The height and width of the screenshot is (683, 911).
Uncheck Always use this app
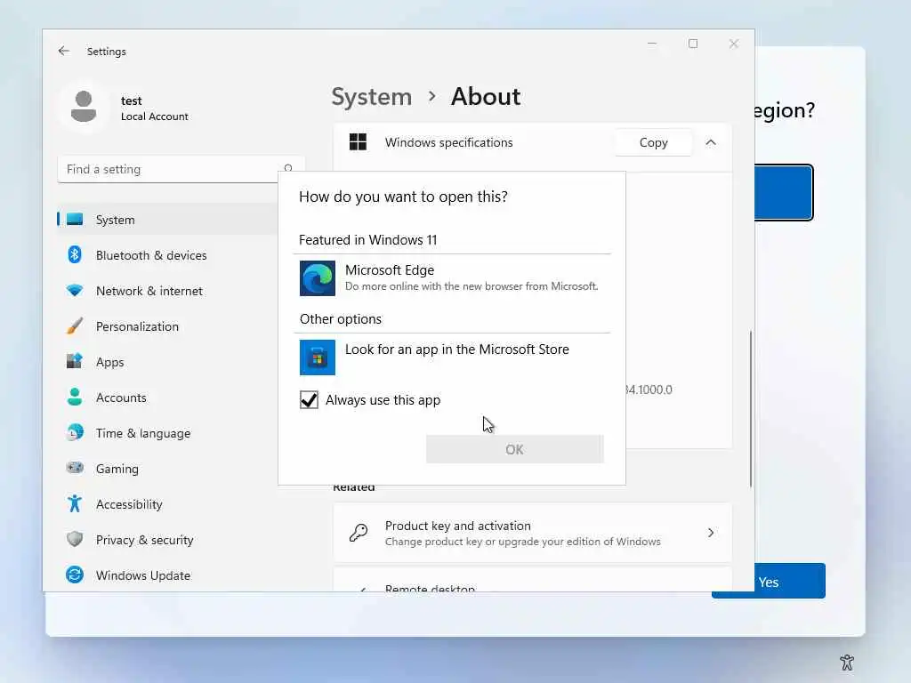309,399
